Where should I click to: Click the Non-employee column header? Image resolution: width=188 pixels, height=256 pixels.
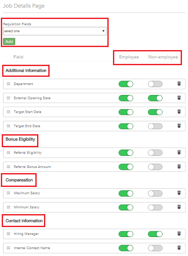tap(163, 57)
